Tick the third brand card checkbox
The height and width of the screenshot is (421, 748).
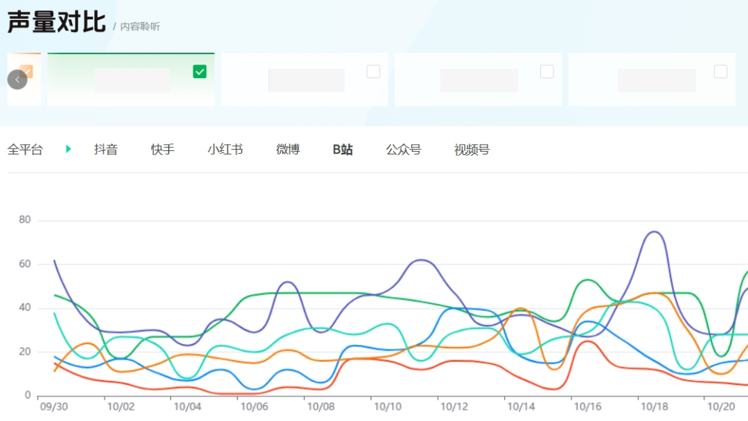coord(546,71)
